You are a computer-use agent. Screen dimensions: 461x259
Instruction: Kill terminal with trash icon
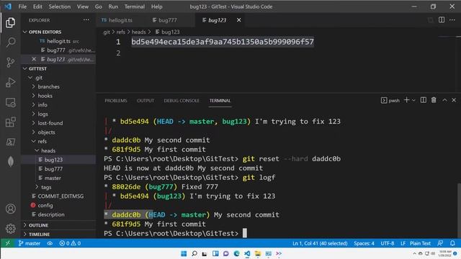[434, 100]
